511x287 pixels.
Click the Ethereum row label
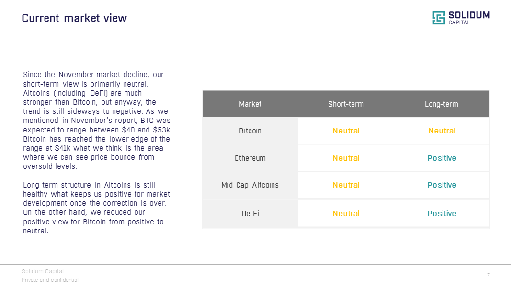tap(250, 158)
